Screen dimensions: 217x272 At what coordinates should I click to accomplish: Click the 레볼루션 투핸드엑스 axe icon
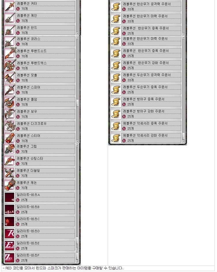tap(10, 65)
